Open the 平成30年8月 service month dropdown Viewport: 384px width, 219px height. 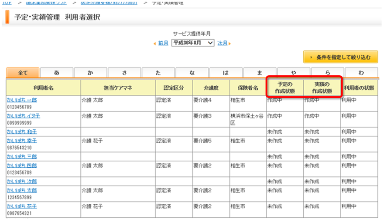(x=193, y=43)
